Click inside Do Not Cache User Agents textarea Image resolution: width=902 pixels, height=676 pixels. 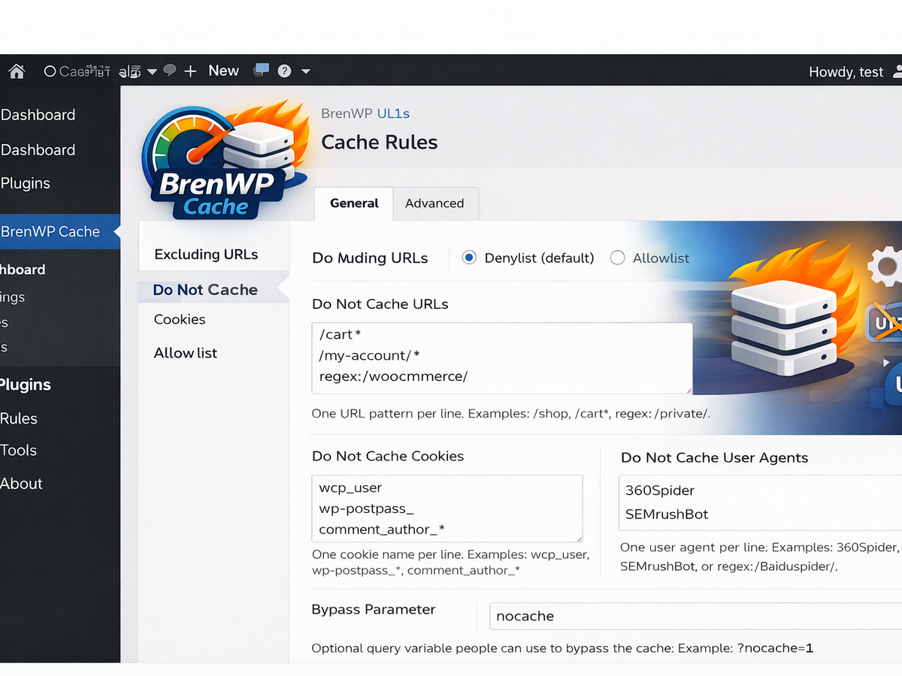[x=760, y=502]
